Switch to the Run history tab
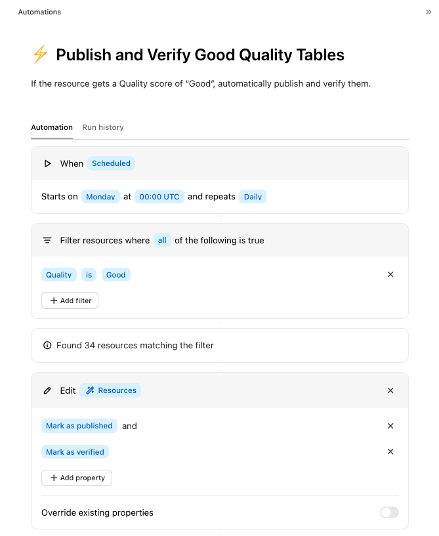This screenshot has height=536, width=439. tap(103, 127)
